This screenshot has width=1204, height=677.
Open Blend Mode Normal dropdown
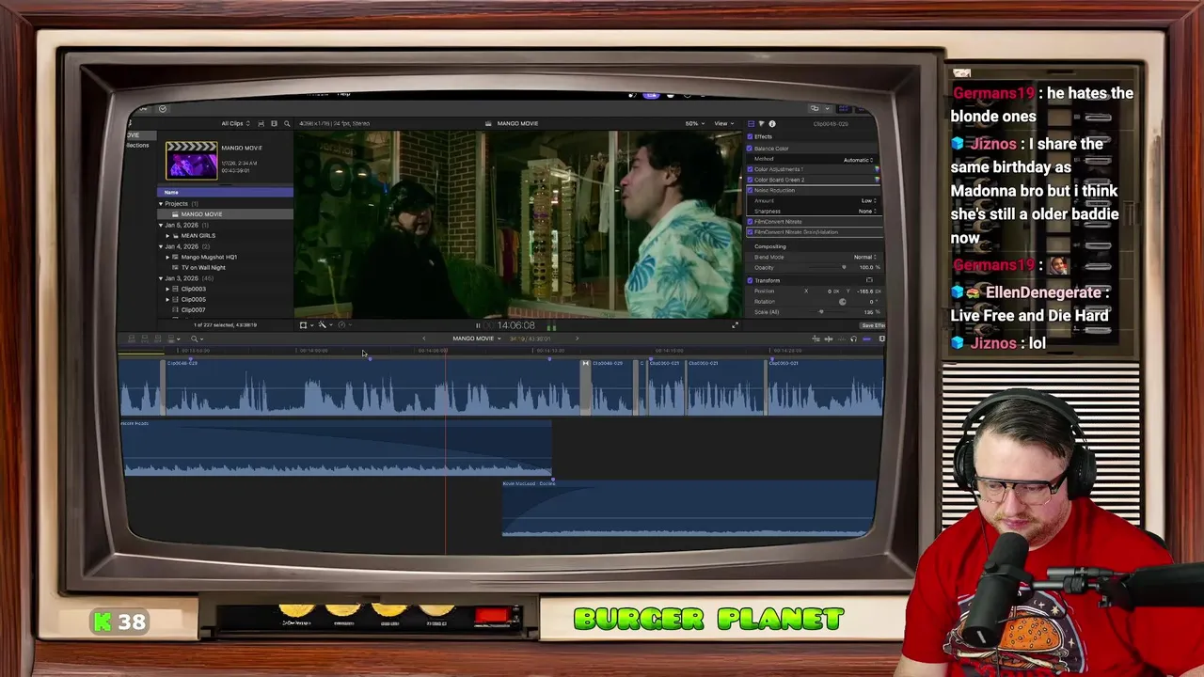tap(864, 257)
